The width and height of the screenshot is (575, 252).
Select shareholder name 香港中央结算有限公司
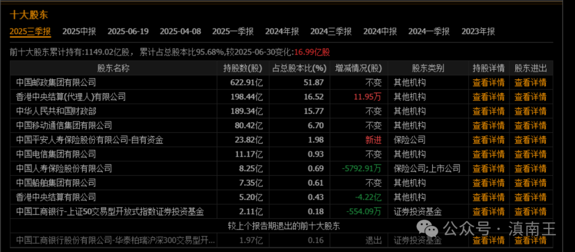pyautogui.click(x=56, y=197)
